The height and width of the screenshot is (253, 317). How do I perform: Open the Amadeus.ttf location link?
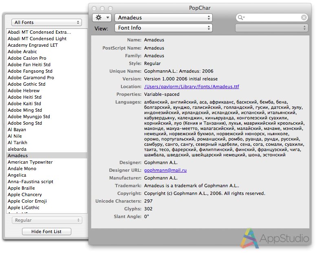point(192,86)
